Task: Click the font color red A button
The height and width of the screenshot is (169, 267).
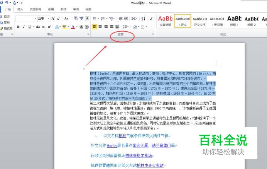Action: tap(73, 27)
